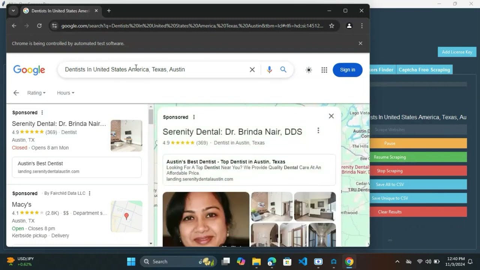
Task: Open Austin's Best Dentist landing link
Action: (x=77, y=167)
